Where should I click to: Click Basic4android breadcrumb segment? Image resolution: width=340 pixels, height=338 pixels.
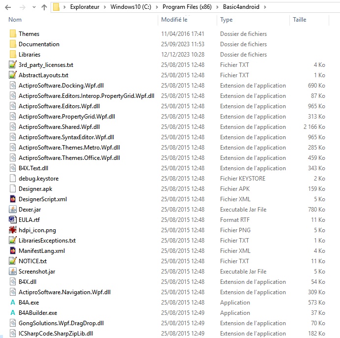coord(241,7)
